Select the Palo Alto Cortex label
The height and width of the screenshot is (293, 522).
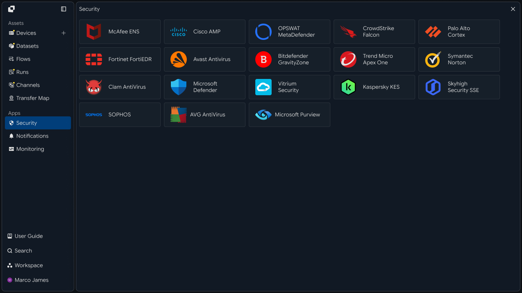(x=459, y=32)
